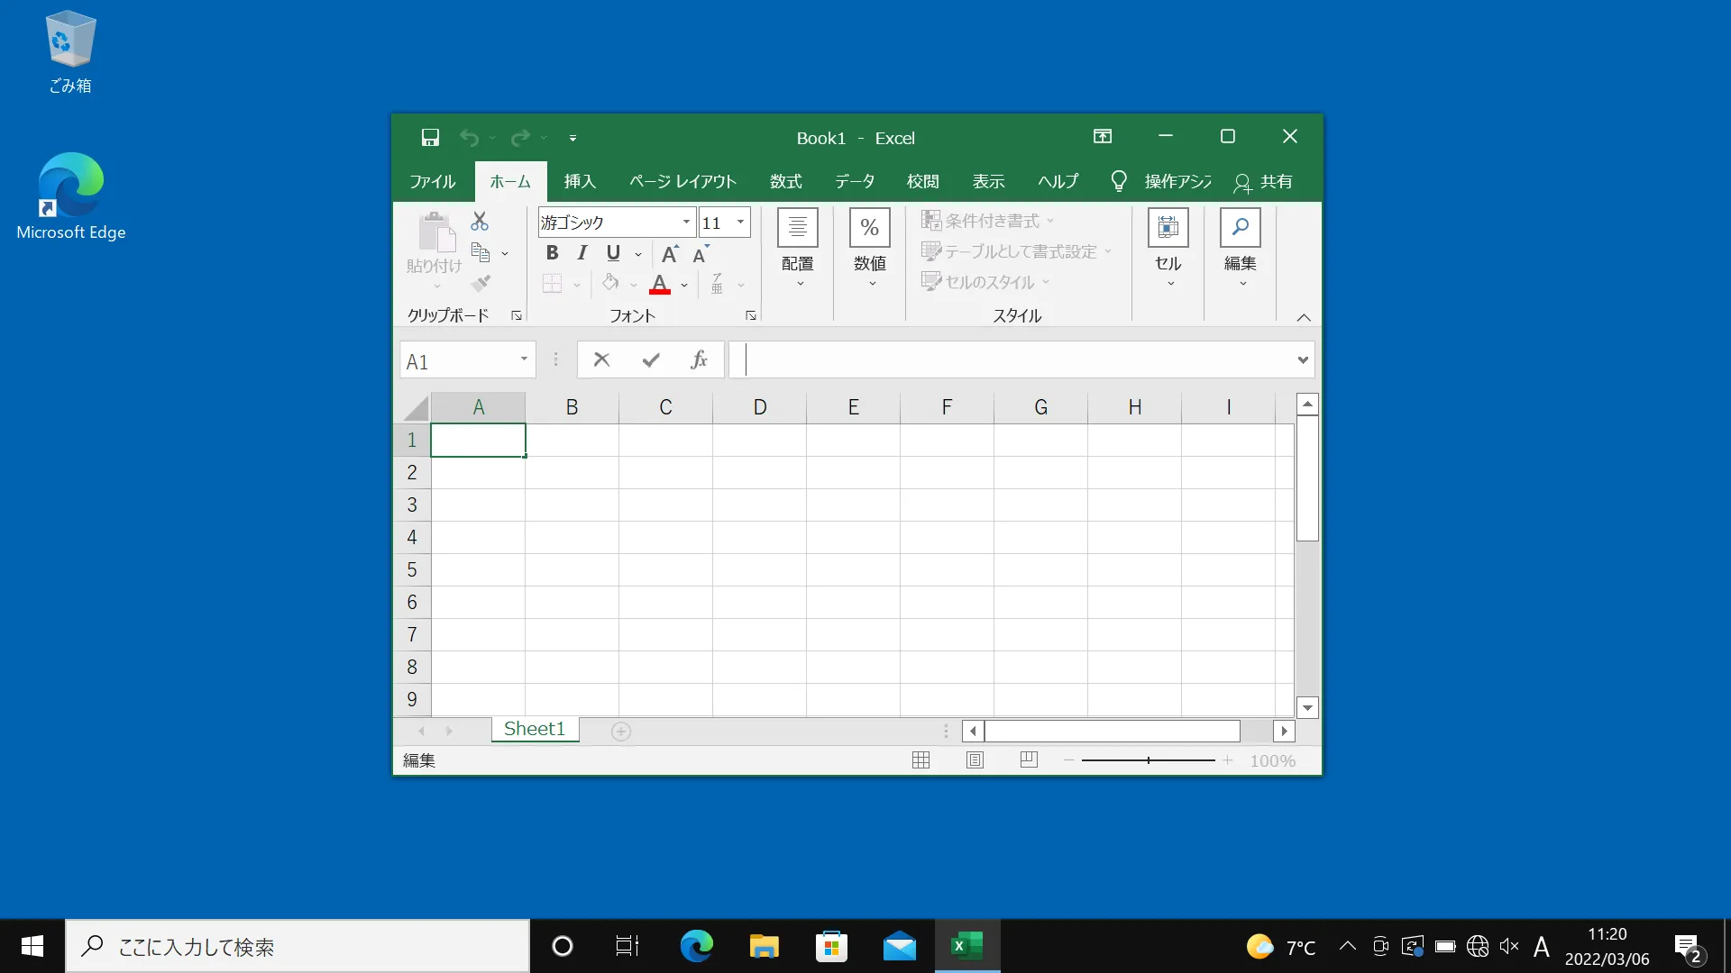The height and width of the screenshot is (973, 1731).
Task: Open ribbon display options
Action: tap(1103, 137)
